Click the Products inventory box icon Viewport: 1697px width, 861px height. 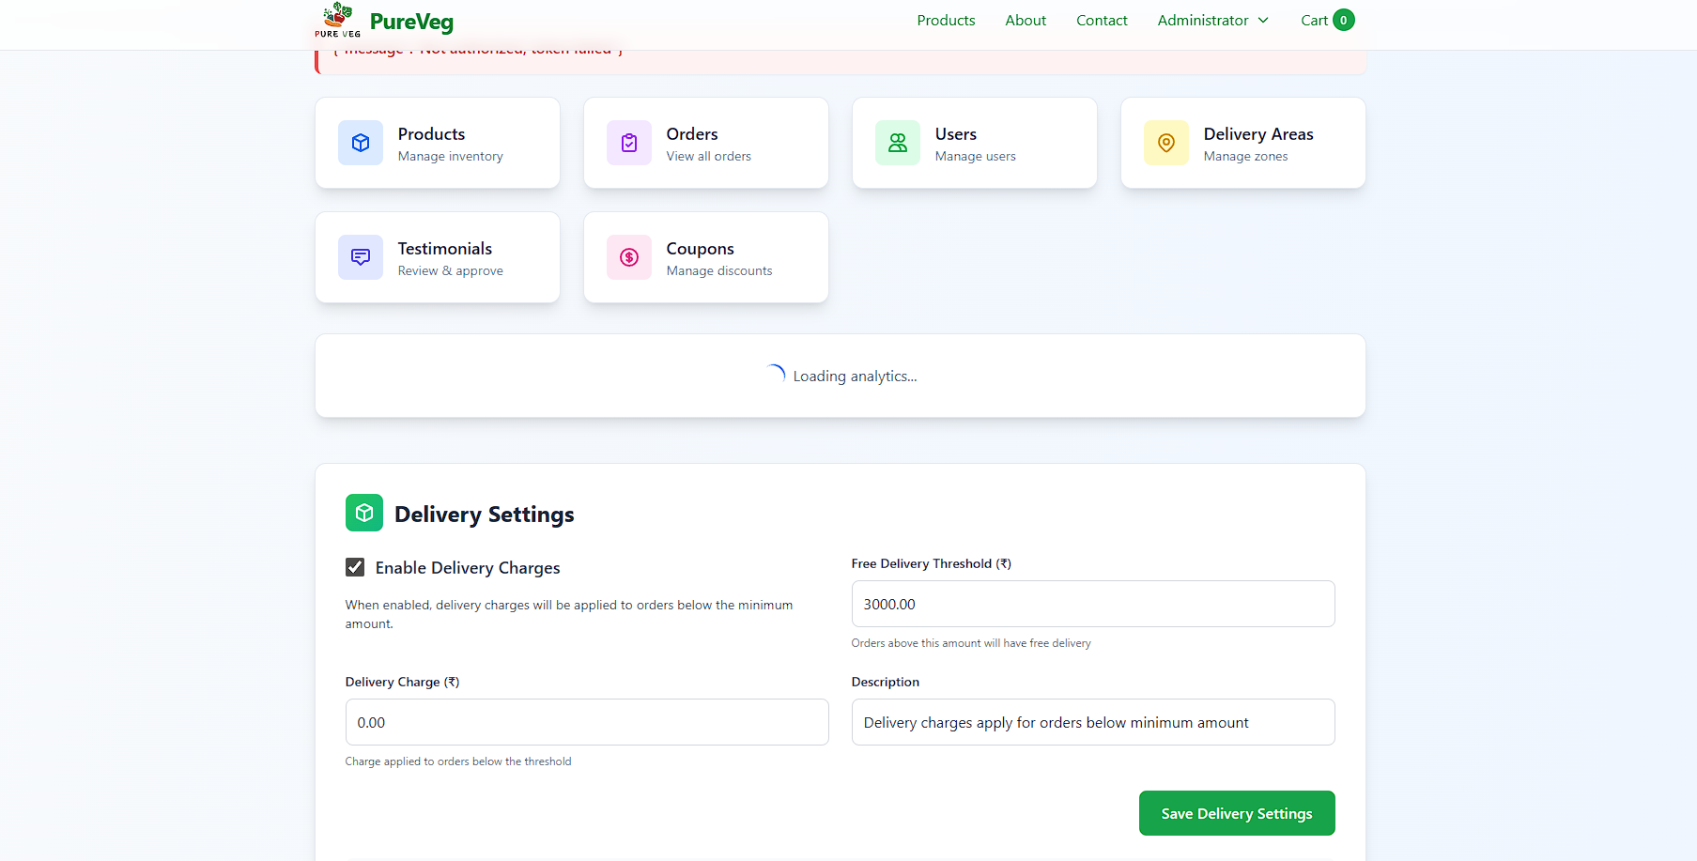point(360,143)
